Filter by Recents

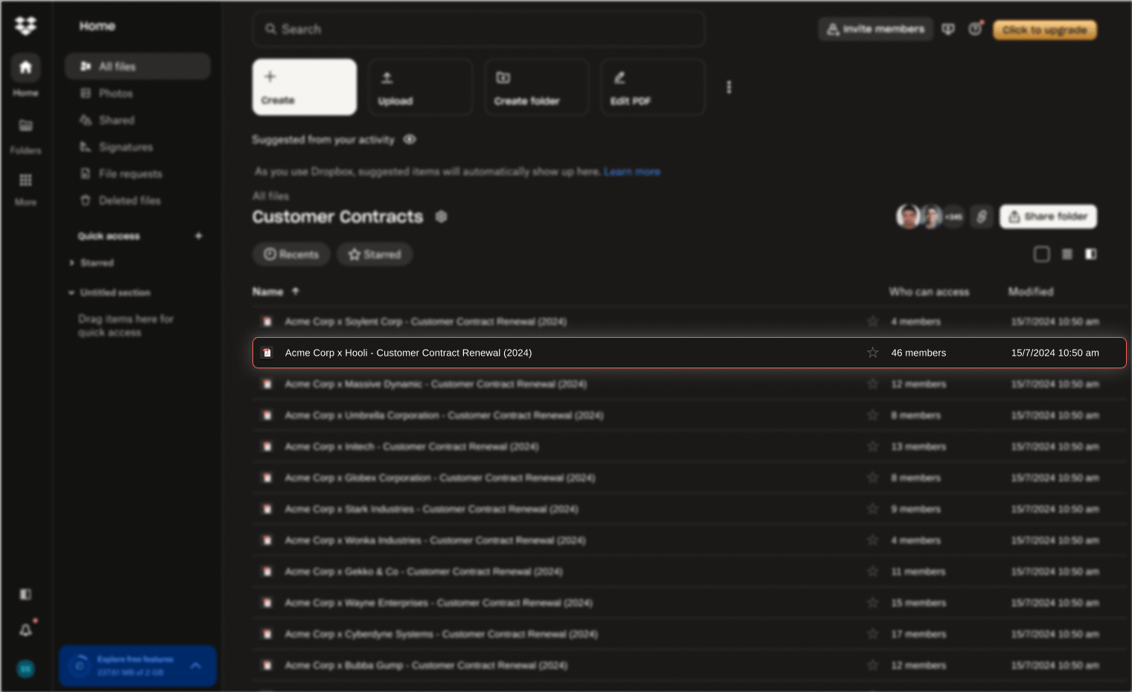tap(291, 254)
